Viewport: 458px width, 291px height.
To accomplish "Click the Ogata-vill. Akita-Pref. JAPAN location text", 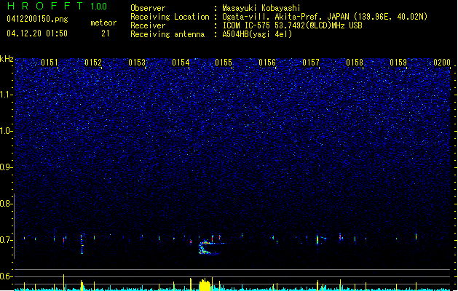I will [325, 17].
